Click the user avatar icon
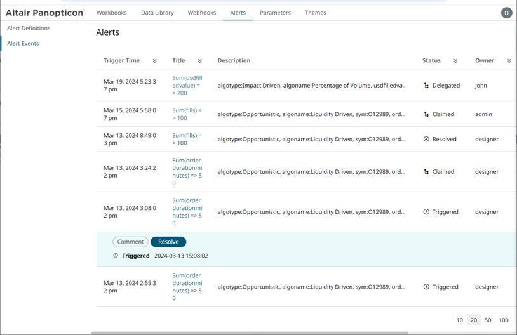 tap(506, 13)
